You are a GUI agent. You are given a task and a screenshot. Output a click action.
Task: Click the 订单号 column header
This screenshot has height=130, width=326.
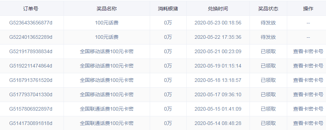point(31,9)
